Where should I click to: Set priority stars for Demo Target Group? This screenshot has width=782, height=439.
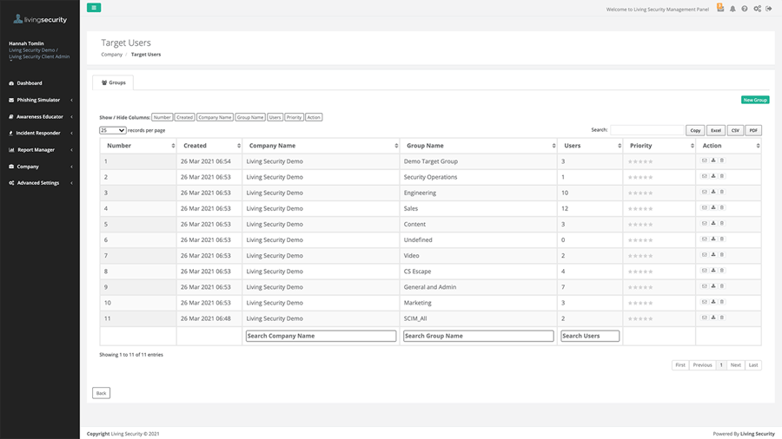[x=640, y=161]
